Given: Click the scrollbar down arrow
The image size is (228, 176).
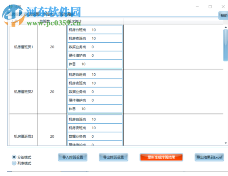Looking at the screenshot, I should coord(226,143).
